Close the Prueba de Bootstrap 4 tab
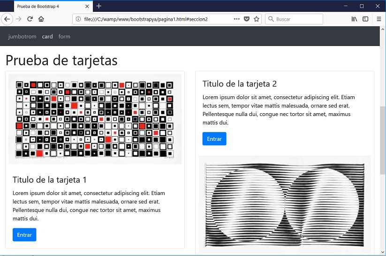 coord(87,7)
